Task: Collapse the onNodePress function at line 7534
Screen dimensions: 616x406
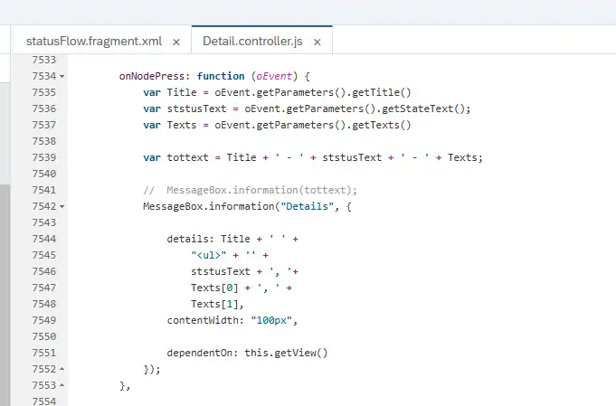Action: 62,77
